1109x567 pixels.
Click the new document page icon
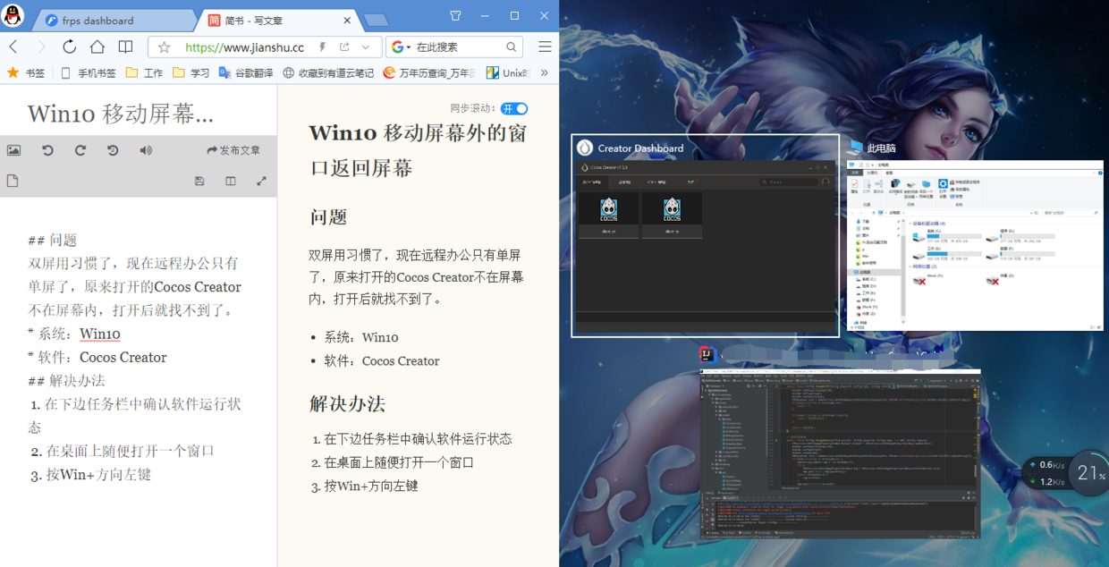(13, 182)
